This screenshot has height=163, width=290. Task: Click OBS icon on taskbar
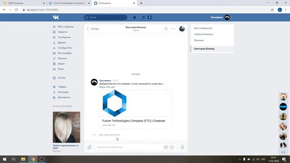tap(42, 159)
